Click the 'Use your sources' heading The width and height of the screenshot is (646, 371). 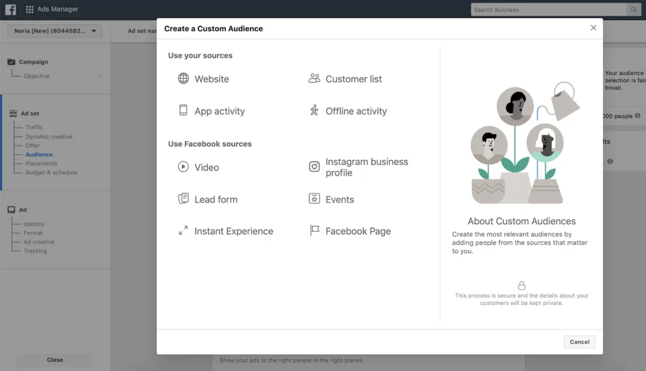[x=200, y=55]
